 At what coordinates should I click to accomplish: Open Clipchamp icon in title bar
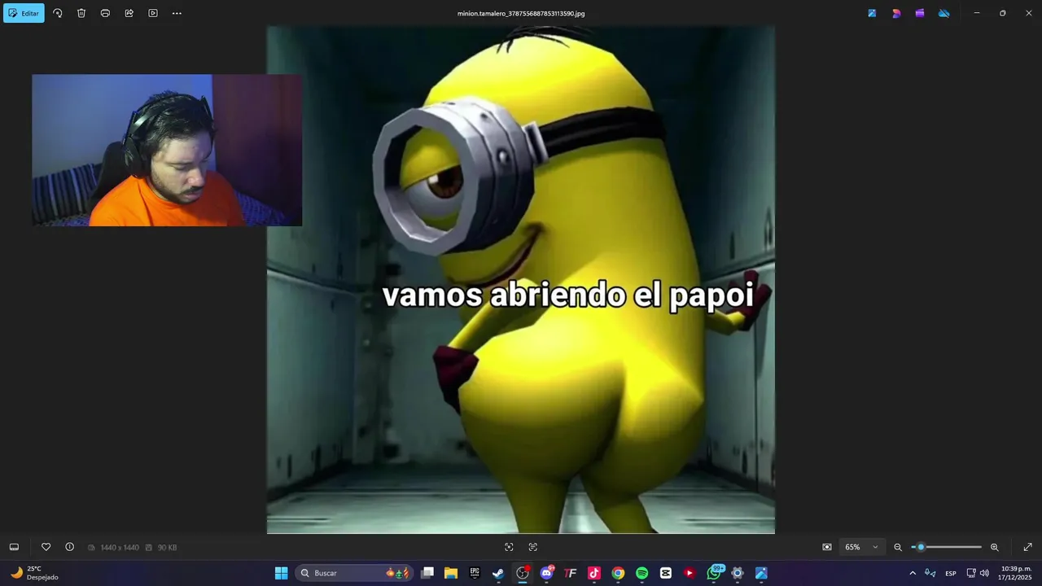(x=920, y=13)
